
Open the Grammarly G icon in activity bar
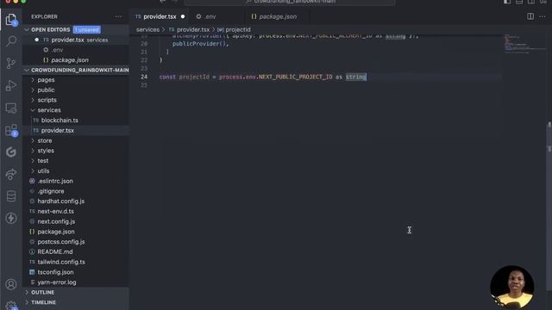click(11, 152)
